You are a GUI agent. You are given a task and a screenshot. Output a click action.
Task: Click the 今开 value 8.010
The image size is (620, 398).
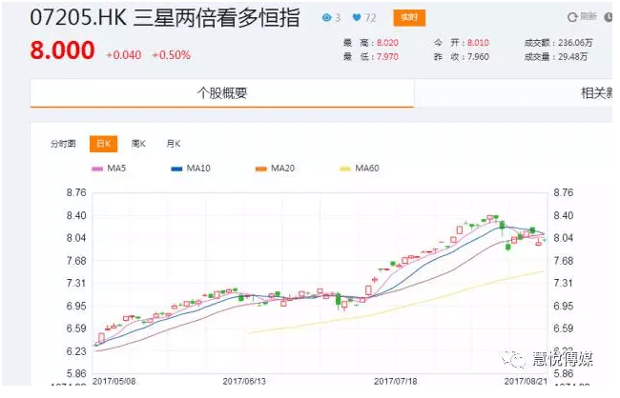click(478, 43)
